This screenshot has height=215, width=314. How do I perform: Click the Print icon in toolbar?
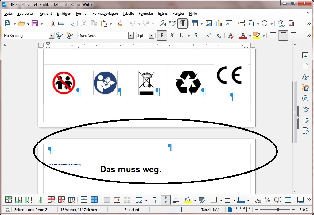pyautogui.click(x=61, y=24)
